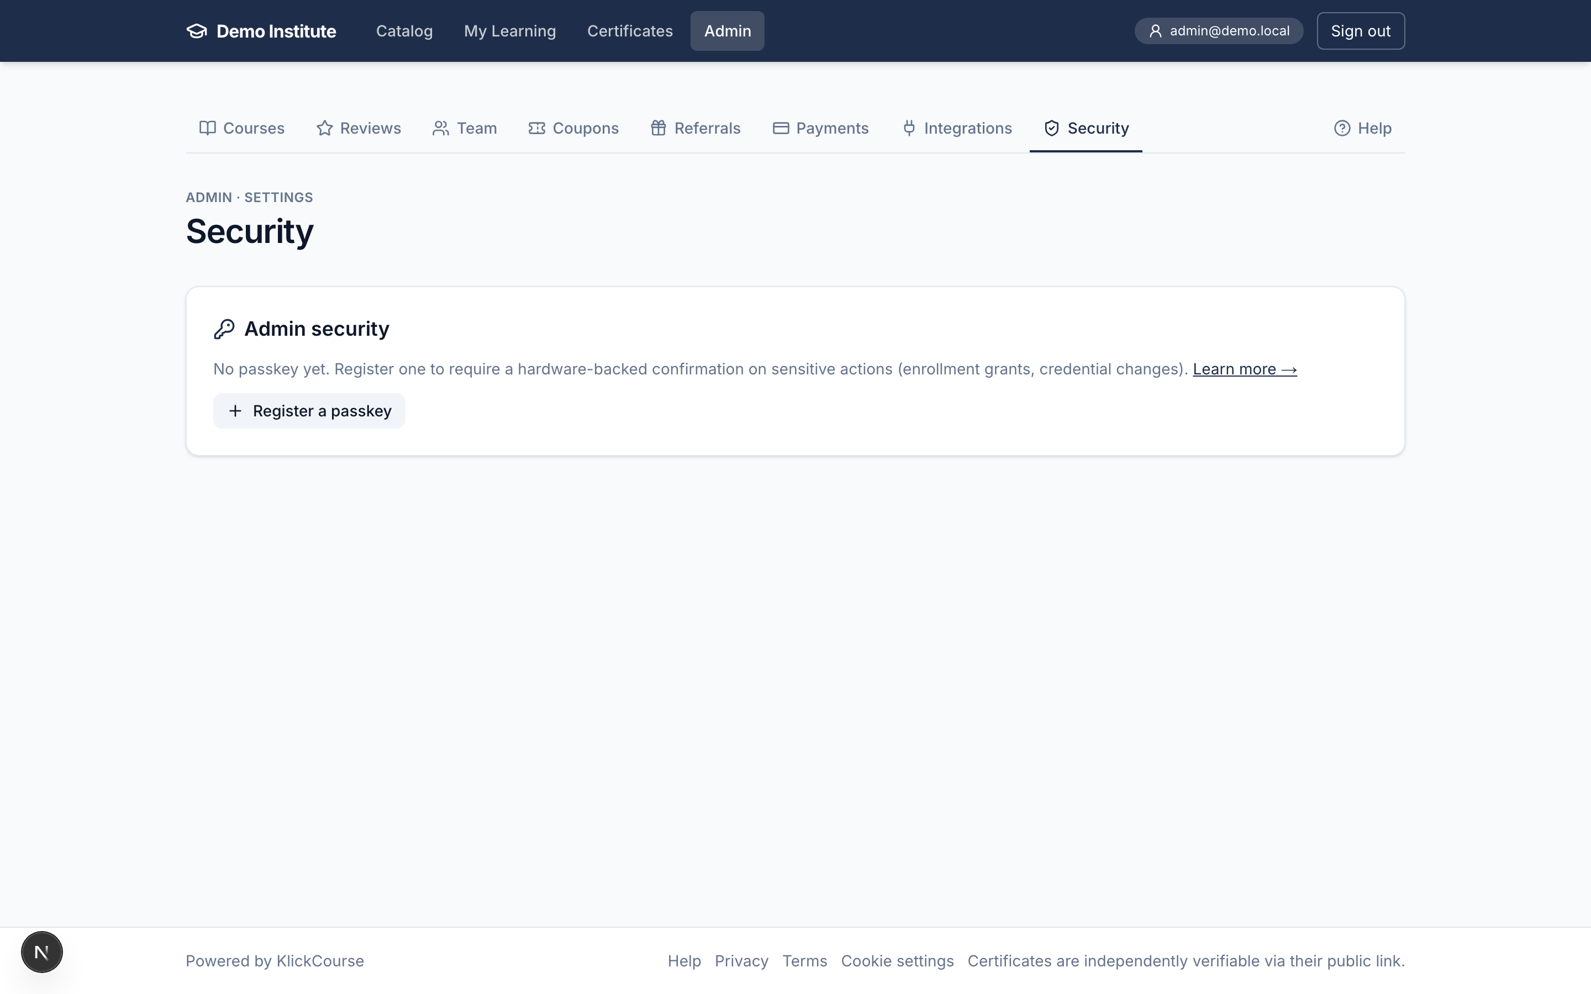Image resolution: width=1591 pixels, height=994 pixels.
Task: Select the Security tab label
Action: coord(1098,128)
